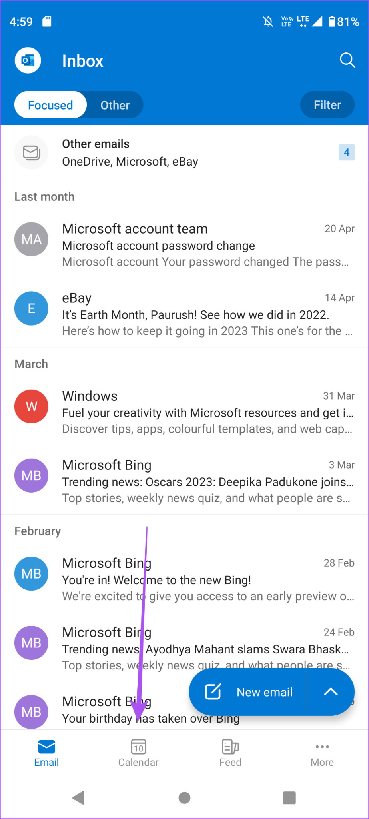The image size is (369, 819).
Task: Open search in the Outlook inbox
Action: [347, 60]
